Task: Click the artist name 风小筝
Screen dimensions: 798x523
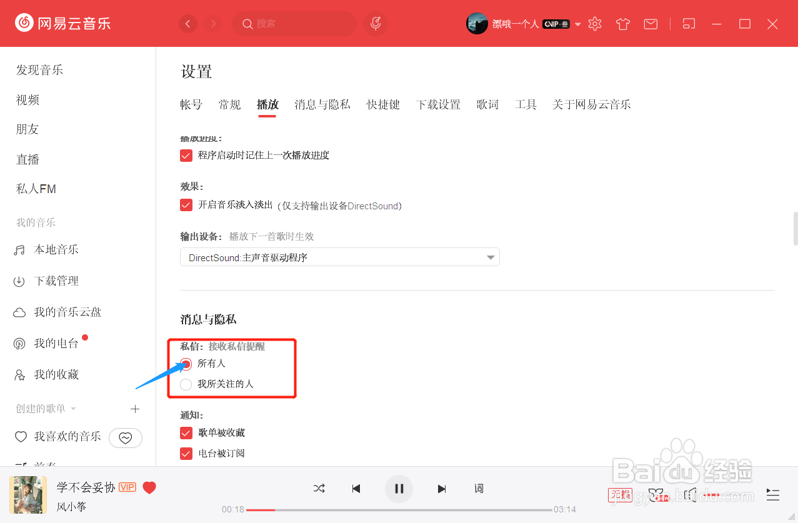Action: 71,507
